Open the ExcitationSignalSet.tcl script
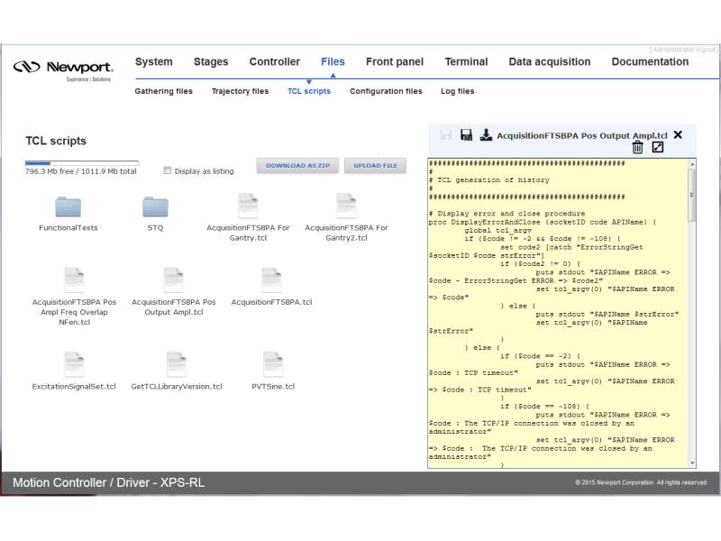This screenshot has height=541, width=721. click(x=74, y=364)
